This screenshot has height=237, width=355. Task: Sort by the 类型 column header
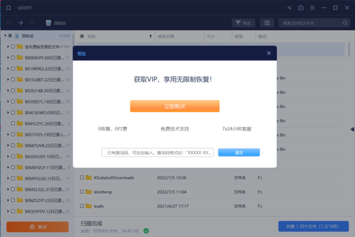238,37
